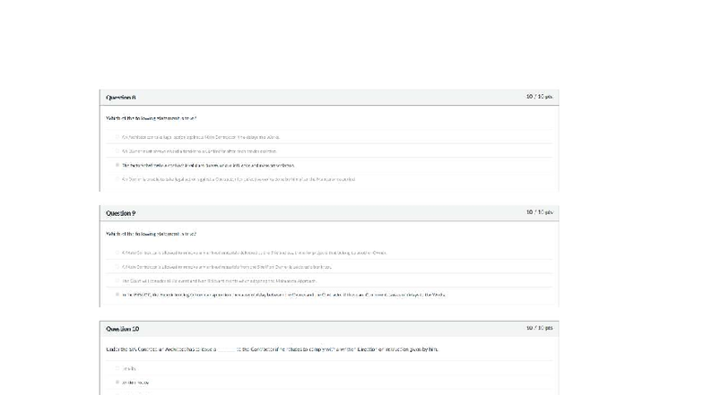The height and width of the screenshot is (395, 703).
Task: Select the second answer radio button in Question 8
Action: (x=117, y=150)
